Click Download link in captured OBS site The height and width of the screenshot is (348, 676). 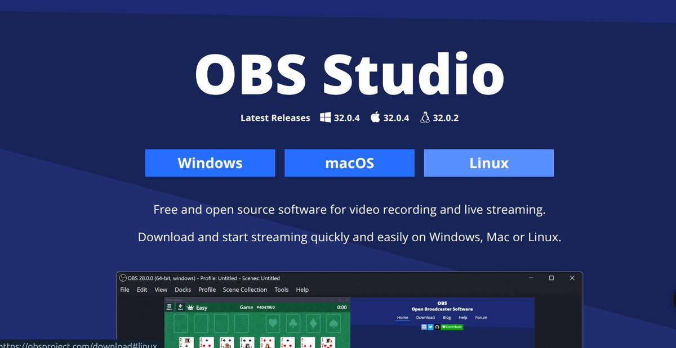(x=425, y=318)
